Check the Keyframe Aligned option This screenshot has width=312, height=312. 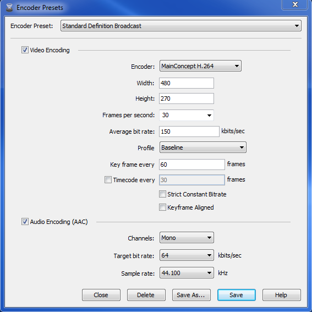click(162, 207)
